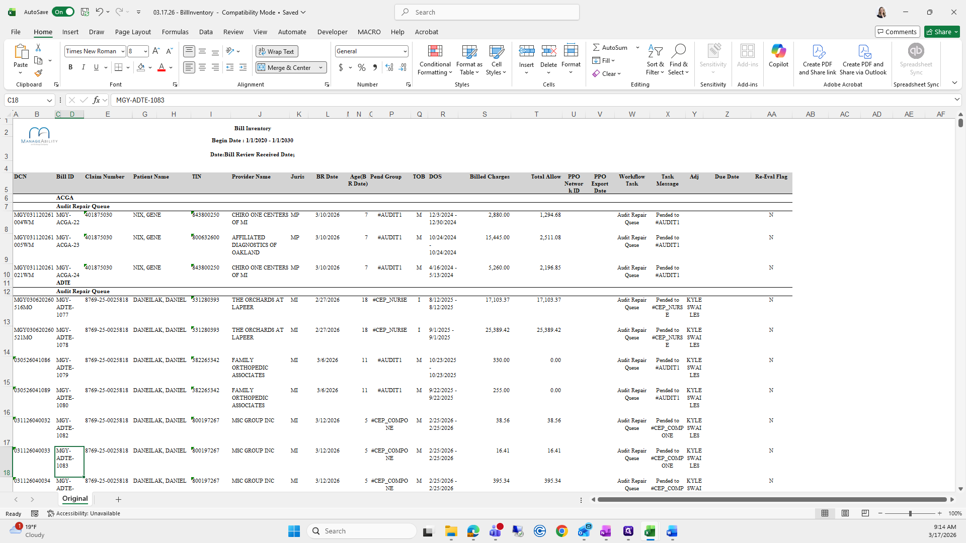The image size is (966, 543).
Task: Open the Comments pane button
Action: pyautogui.click(x=897, y=32)
